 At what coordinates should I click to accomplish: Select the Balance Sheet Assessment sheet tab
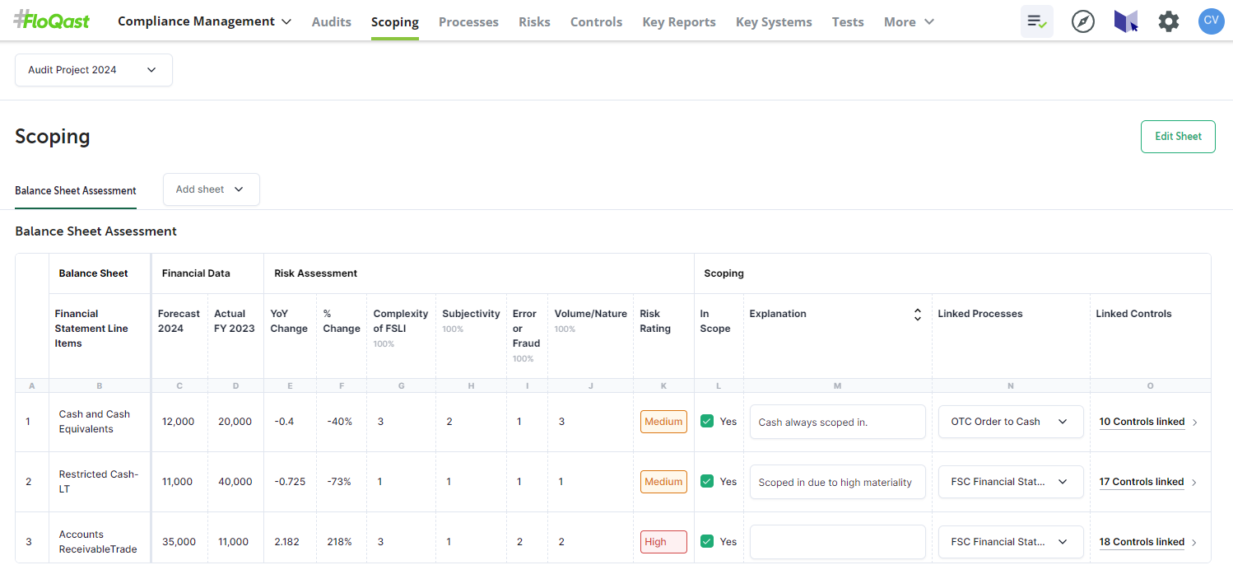click(76, 190)
